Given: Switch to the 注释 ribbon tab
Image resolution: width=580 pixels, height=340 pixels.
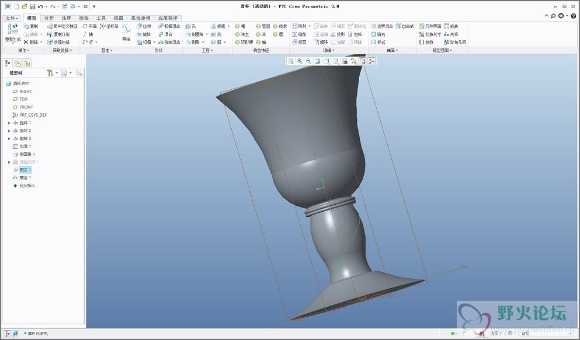Looking at the screenshot, I should click(x=66, y=17).
